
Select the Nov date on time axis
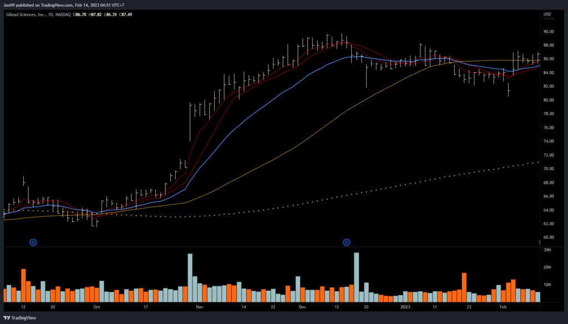coord(200,306)
